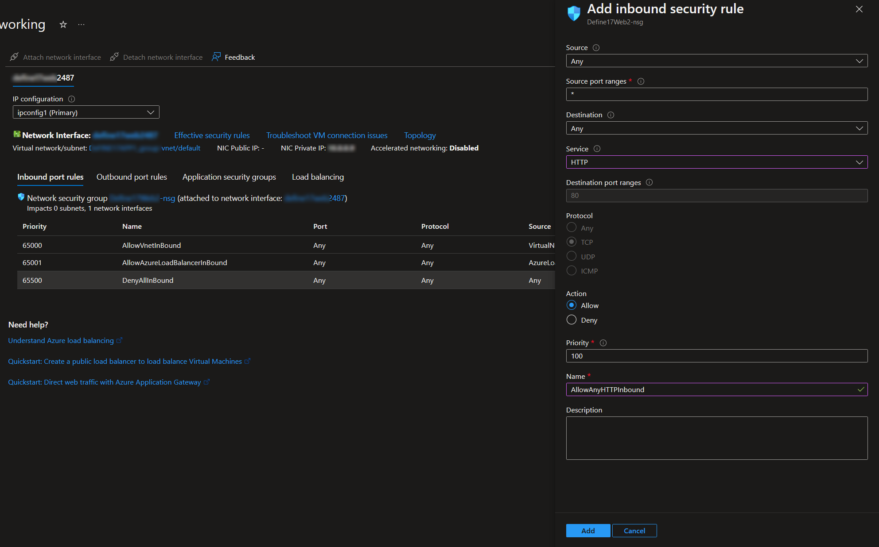This screenshot has height=547, width=879.
Task: Open the Source dropdown
Action: 716,61
